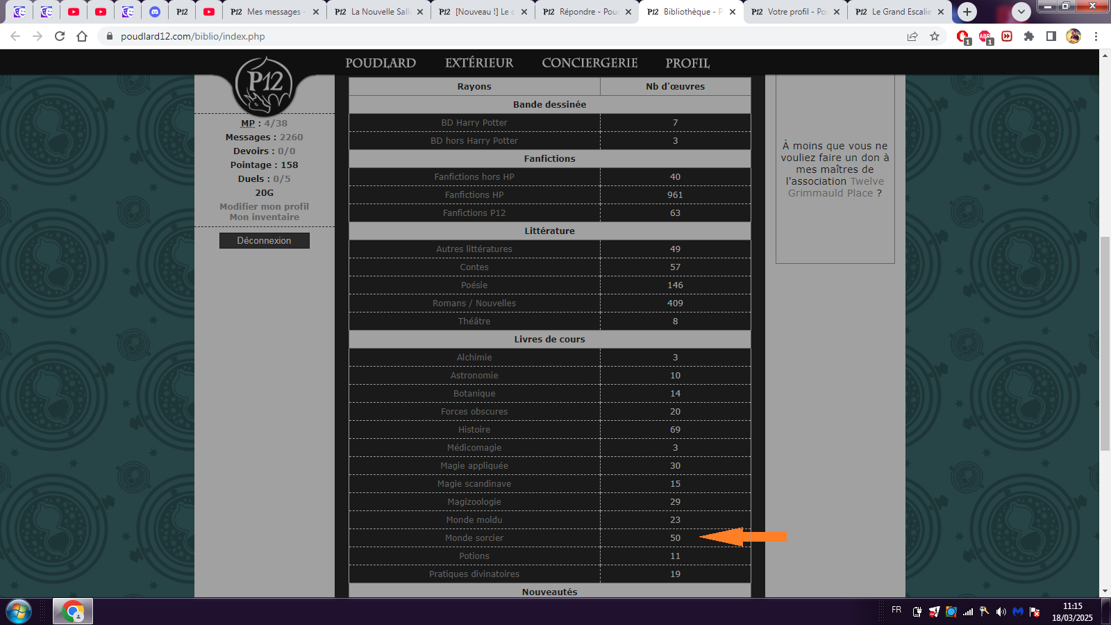Image resolution: width=1111 pixels, height=625 pixels.
Task: Open the Fanfictions hors HP section
Action: (474, 177)
